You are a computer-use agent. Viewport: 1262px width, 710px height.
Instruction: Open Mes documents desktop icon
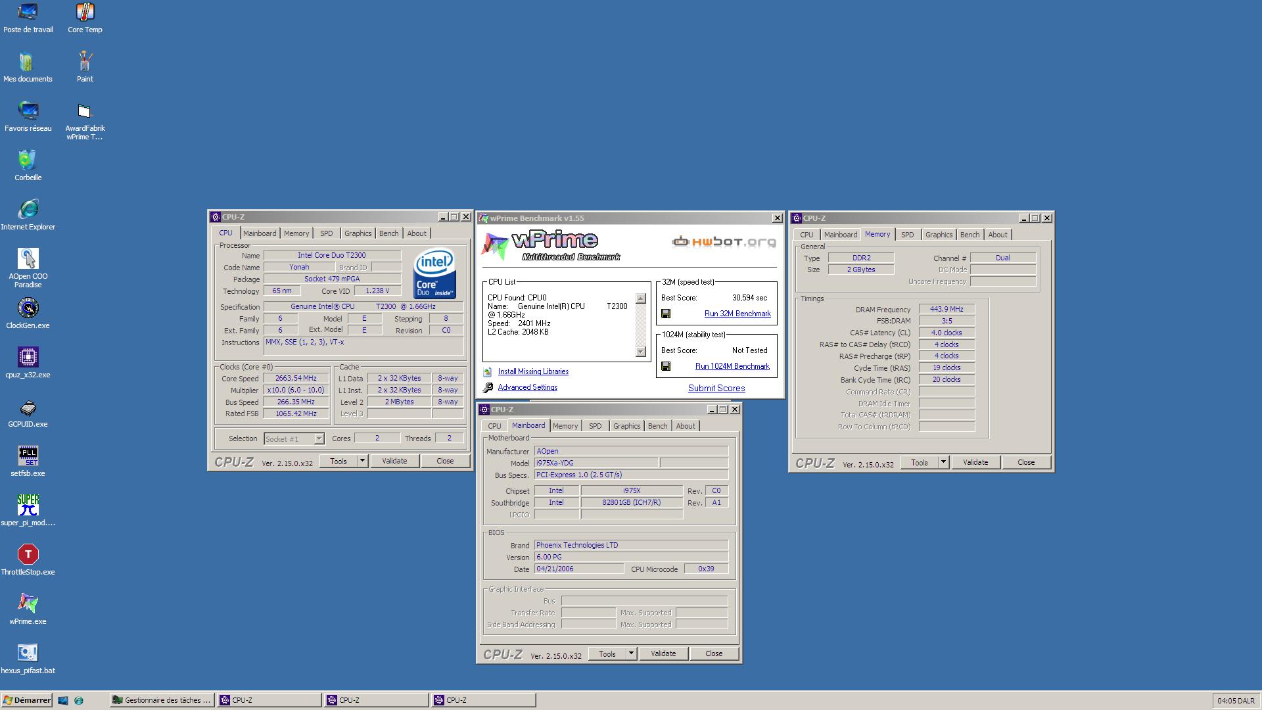pyautogui.click(x=28, y=67)
